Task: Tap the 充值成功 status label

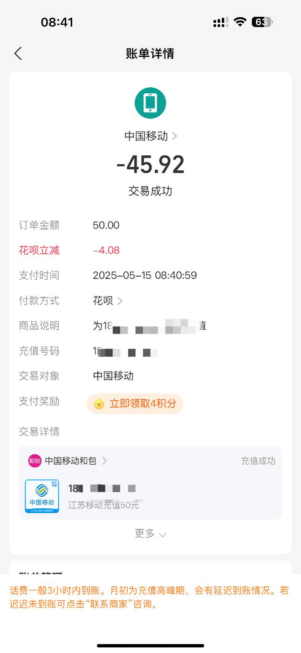Action: click(258, 461)
